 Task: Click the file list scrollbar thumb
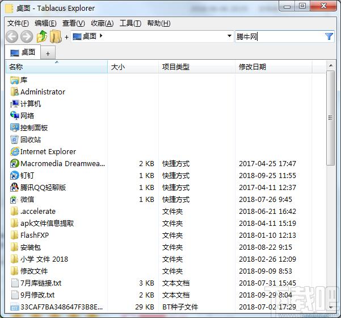click(331, 118)
